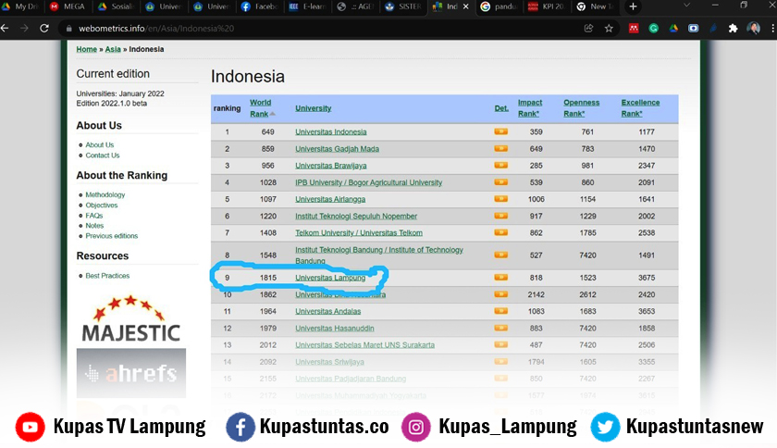Open the Universitas Hasanuddin link

coord(335,329)
